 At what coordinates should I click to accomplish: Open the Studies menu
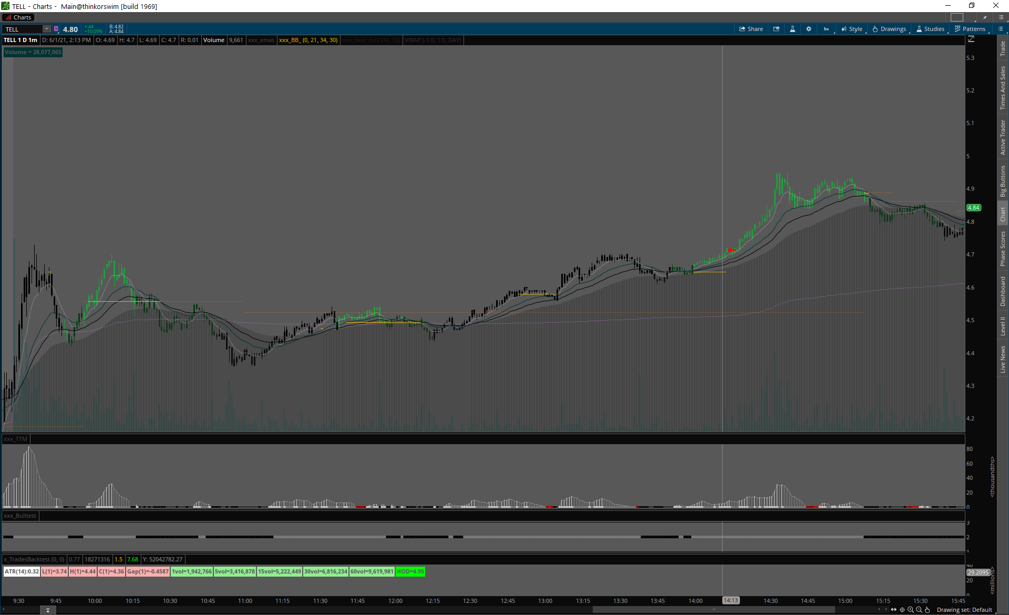tap(930, 29)
